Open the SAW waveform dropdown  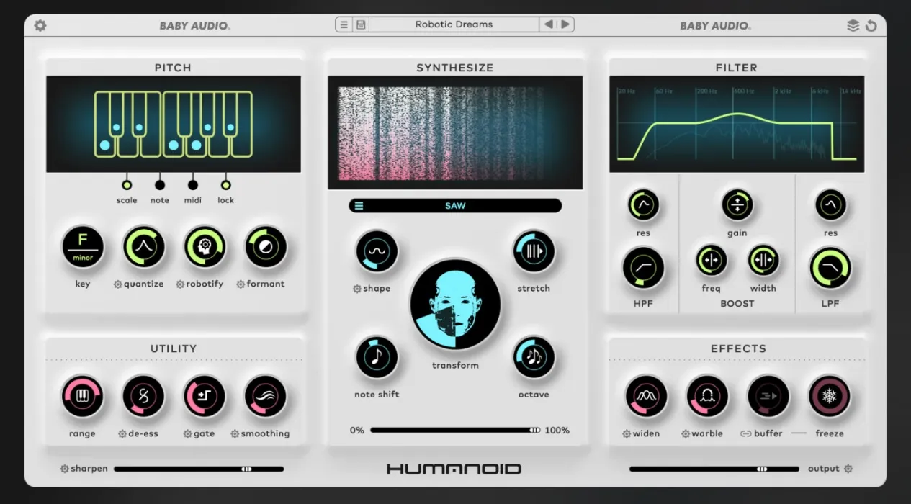tap(455, 206)
